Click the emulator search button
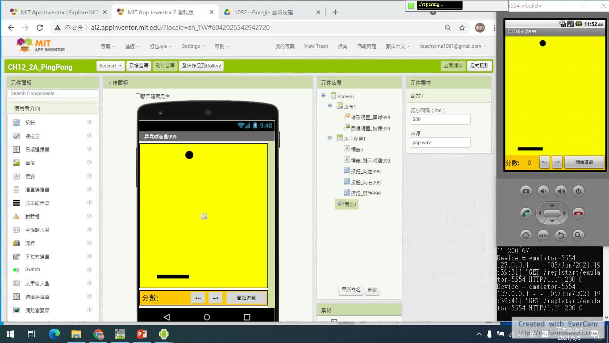This screenshot has height=343, width=609. 578,235
